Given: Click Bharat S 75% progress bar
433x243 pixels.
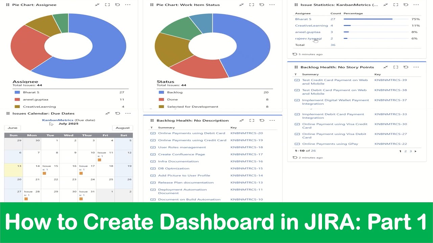Looking at the screenshot, I should 376,19.
